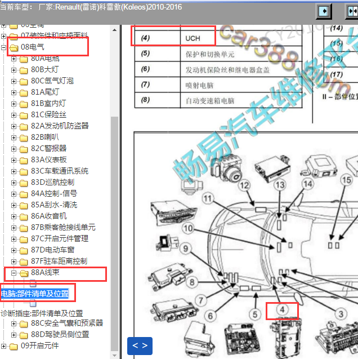Image resolution: width=358 pixels, height=359 pixels.
Task: Click the open folder icon beside 88A线束
Action: pyautogui.click(x=24, y=273)
